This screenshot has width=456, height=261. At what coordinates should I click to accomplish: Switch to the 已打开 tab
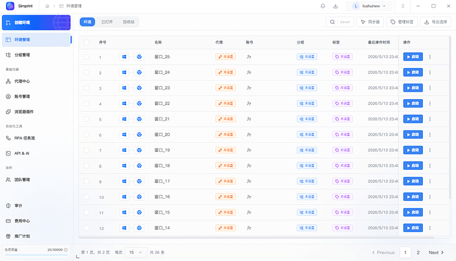tap(107, 22)
